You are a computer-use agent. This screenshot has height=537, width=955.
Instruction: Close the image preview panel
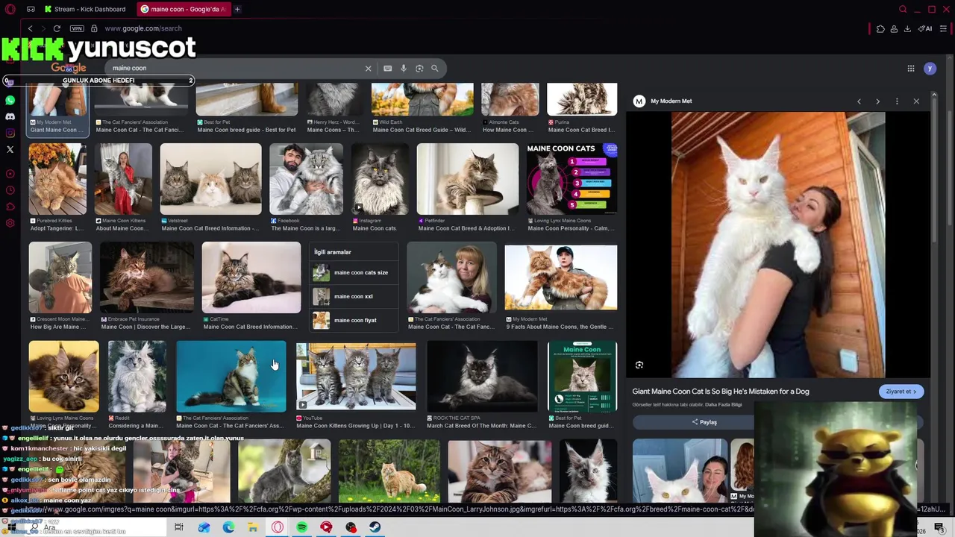916,101
